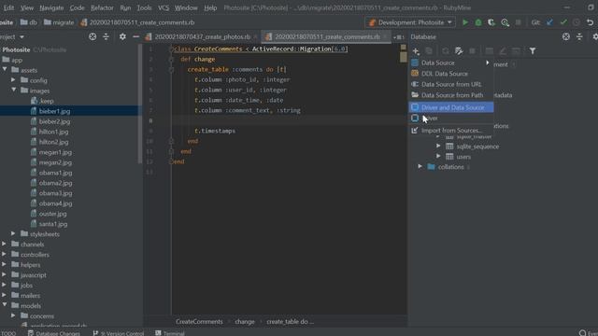Open the Project view selector dropdown arrow
This screenshot has width=598, height=336.
[21, 37]
